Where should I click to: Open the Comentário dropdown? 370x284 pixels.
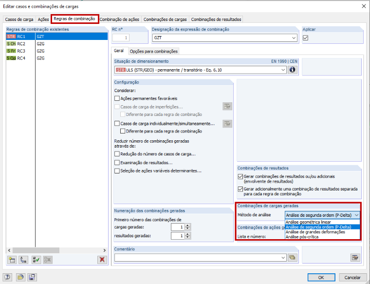pos(284,258)
